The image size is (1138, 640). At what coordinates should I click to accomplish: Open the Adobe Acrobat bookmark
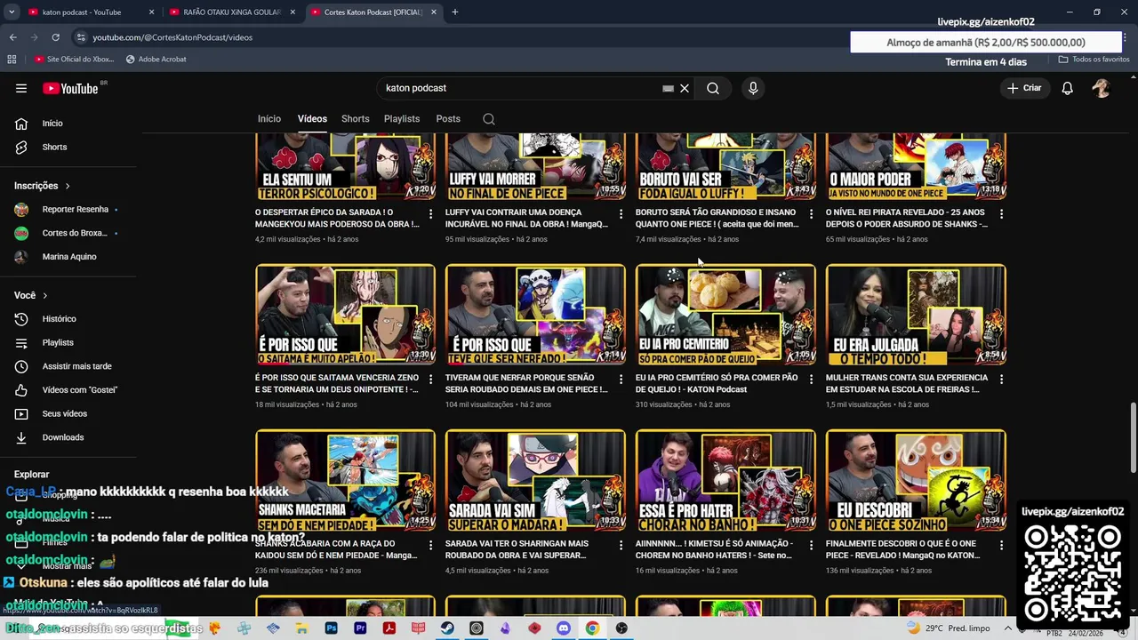pos(156,60)
